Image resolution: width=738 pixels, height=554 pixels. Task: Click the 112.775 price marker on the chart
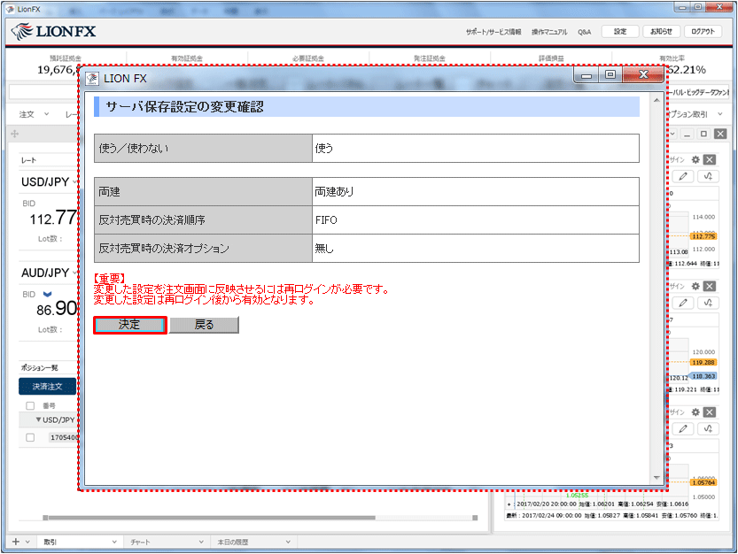point(703,236)
